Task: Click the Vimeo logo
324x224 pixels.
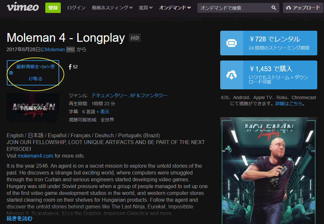Action: (x=23, y=7)
